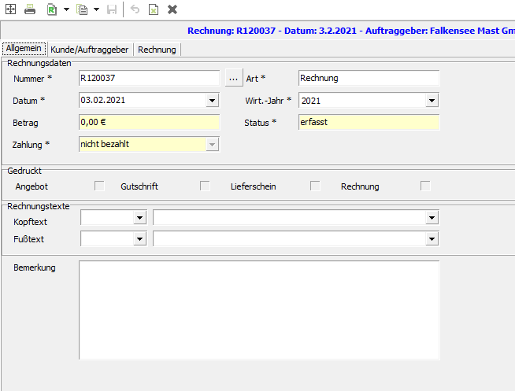Toggle the Rechnung printed checkbox
The height and width of the screenshot is (391, 515).
point(425,186)
